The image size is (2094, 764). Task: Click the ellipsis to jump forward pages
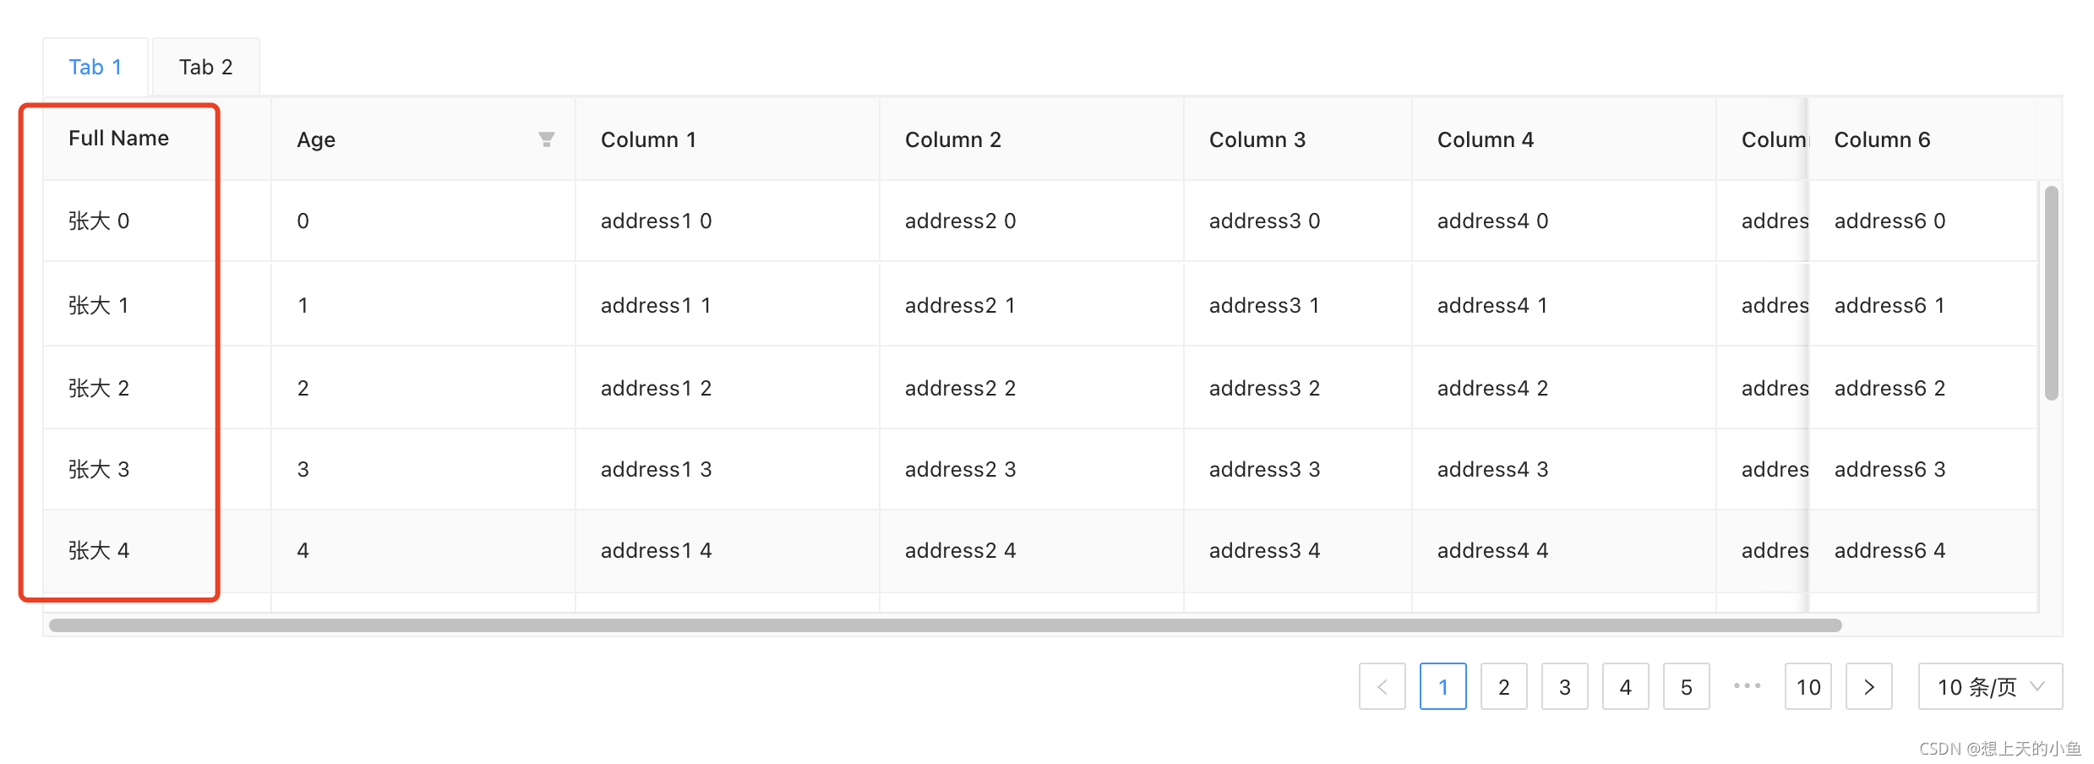point(1747,686)
